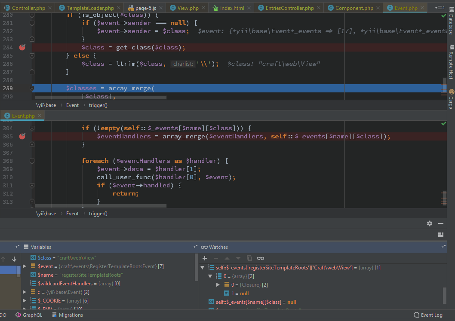Close the TemplateLoader.php tab
The image size is (455, 321).
(x=119, y=8)
